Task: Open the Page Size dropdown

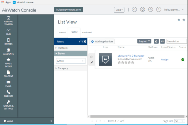Action: 179,121
